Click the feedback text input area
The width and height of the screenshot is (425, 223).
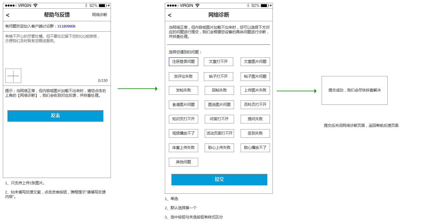[x=57, y=52]
